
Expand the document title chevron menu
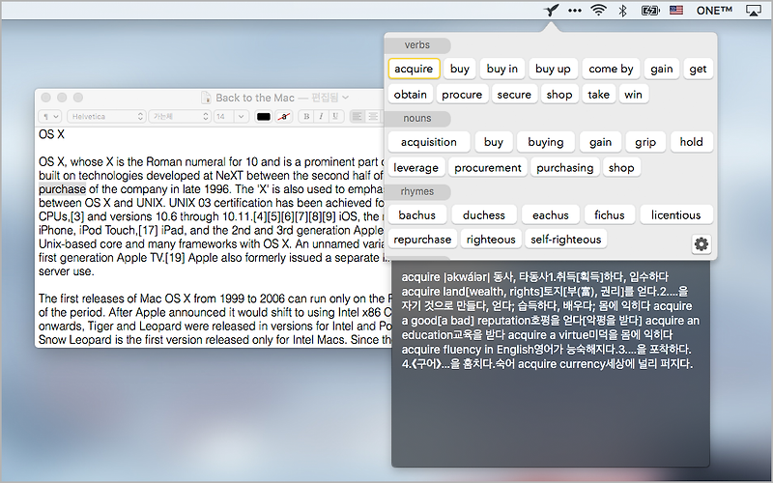(x=346, y=98)
